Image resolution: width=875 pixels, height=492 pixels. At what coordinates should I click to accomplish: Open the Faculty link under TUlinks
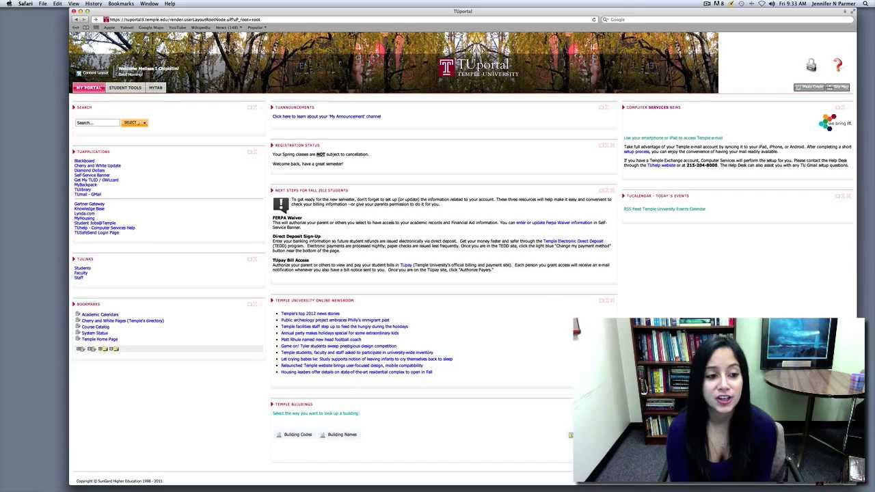[81, 273]
